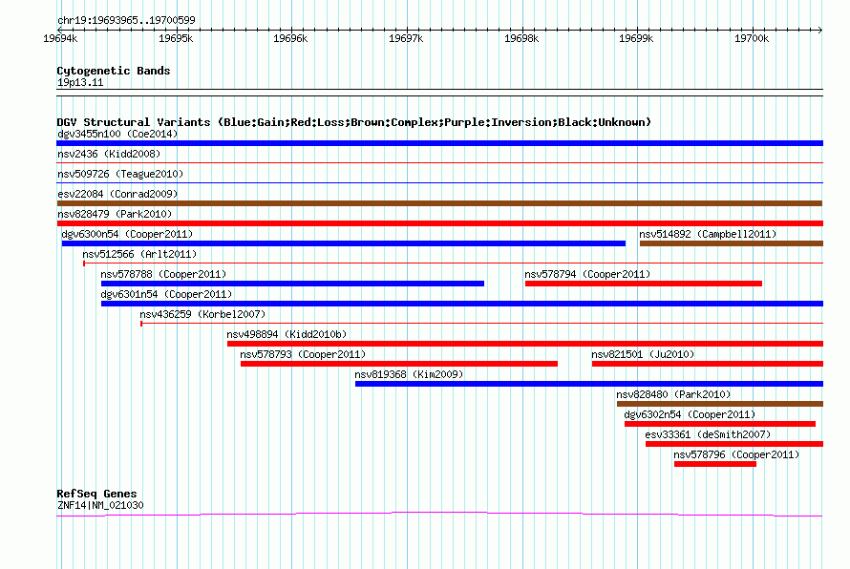
Task: Click the brown bar under esv22084
Action: (439, 203)
